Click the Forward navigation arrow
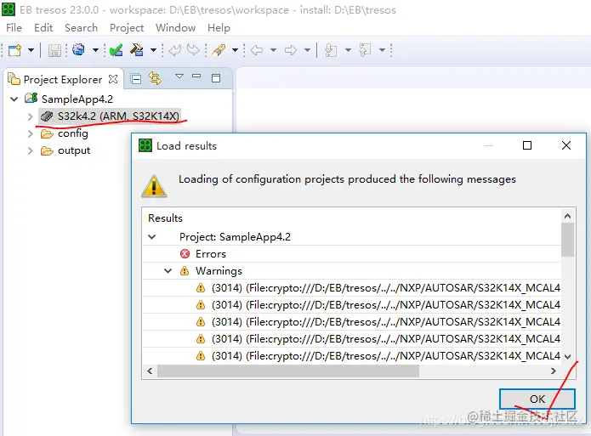The image size is (591, 436). coord(291,50)
